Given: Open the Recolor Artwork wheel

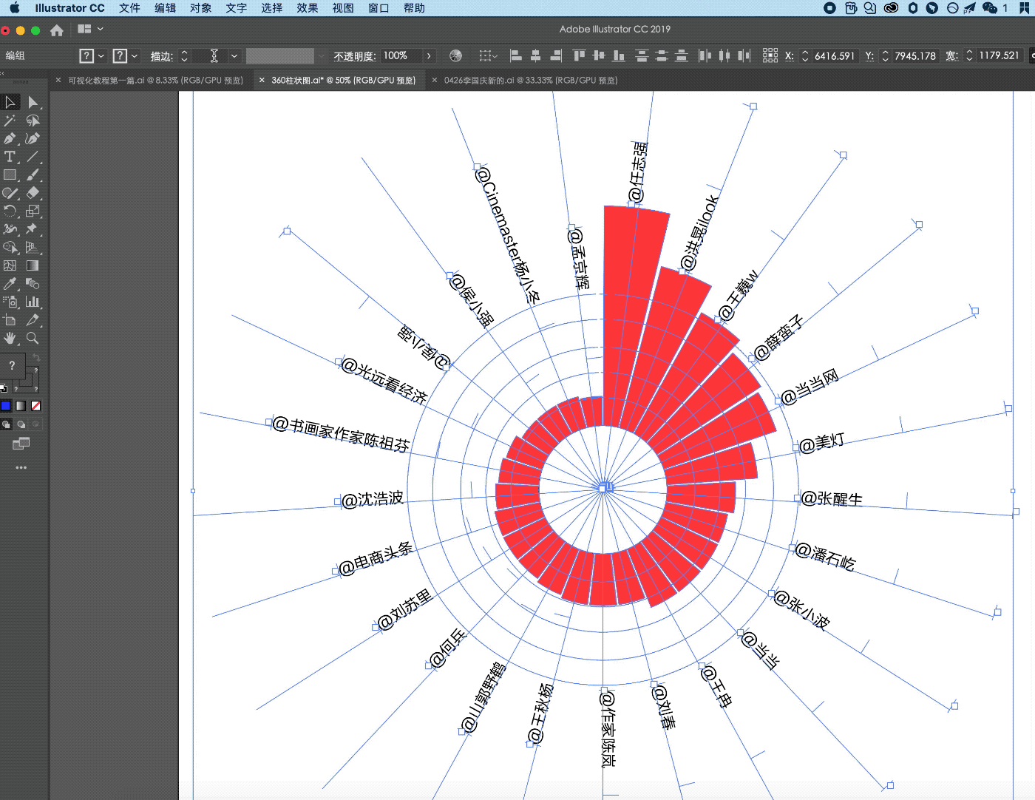Looking at the screenshot, I should (456, 55).
